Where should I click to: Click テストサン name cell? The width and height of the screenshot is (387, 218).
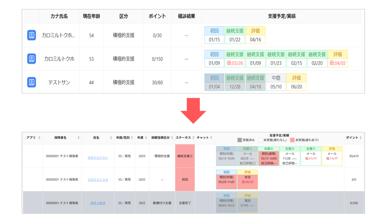pos(59,82)
